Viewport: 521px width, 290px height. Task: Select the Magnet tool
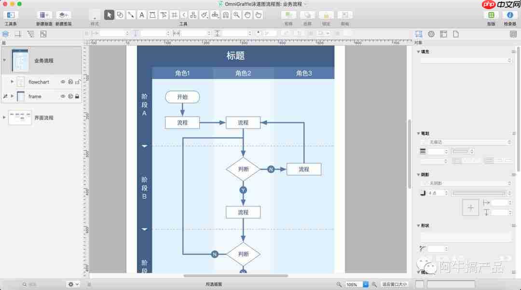pos(226,15)
